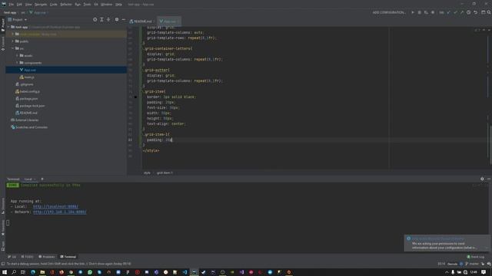Open the Window menu
Screen dimensions: 492x276
coord(107,5)
